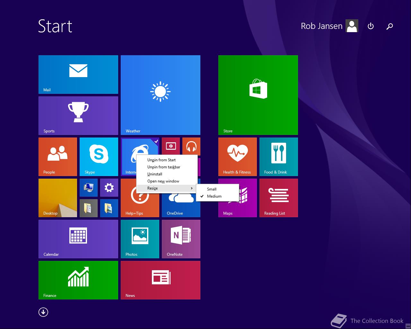
Task: Open the Maps tile
Action: point(238,209)
